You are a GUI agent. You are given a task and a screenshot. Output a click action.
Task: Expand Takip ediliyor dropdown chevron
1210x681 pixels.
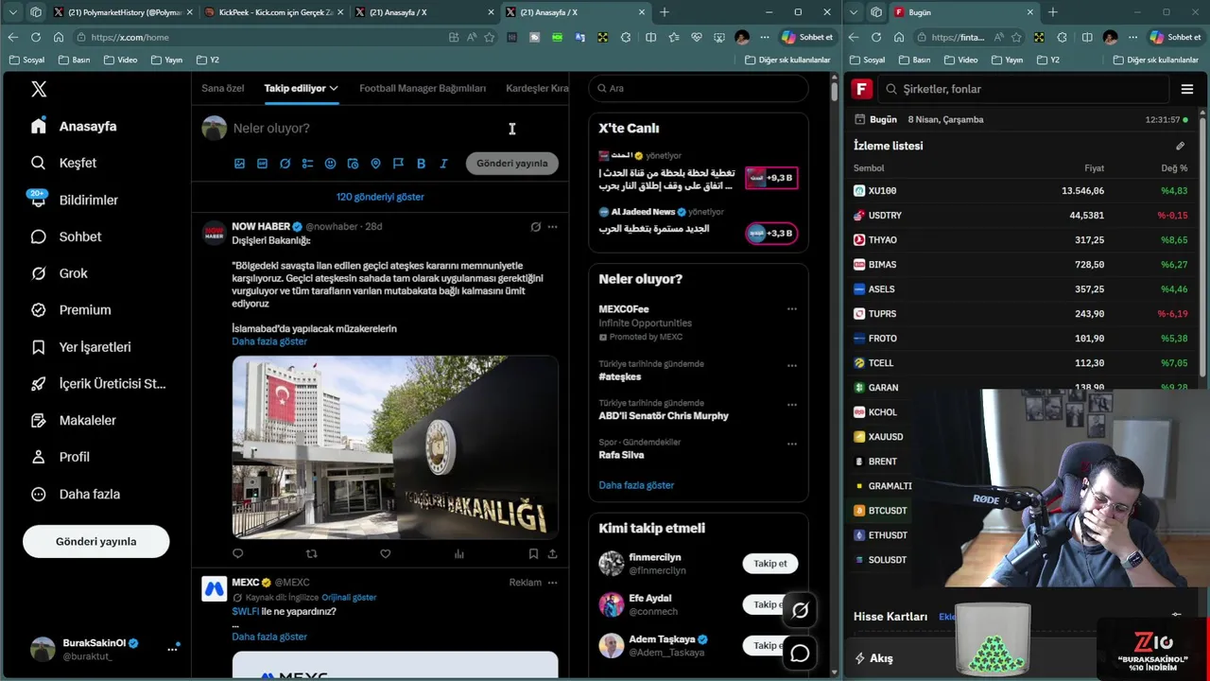(334, 88)
